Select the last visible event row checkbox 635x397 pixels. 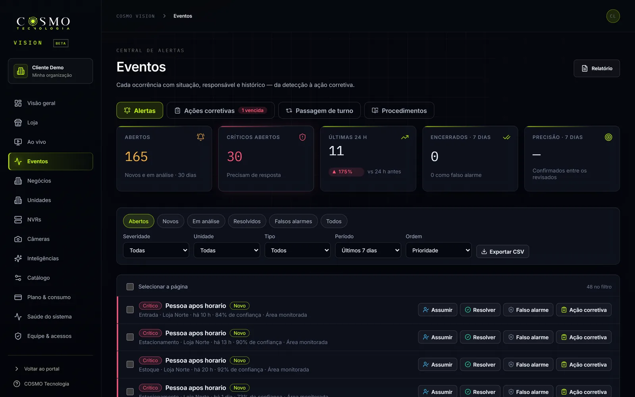coord(130,392)
